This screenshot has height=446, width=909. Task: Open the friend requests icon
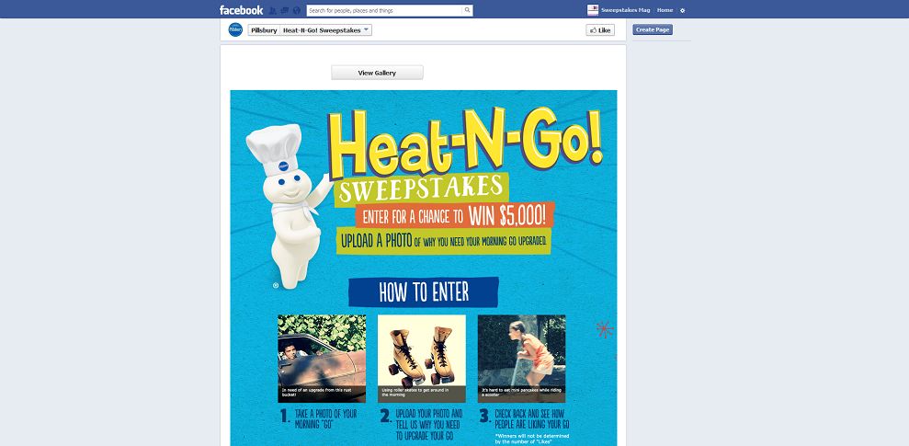tap(272, 10)
